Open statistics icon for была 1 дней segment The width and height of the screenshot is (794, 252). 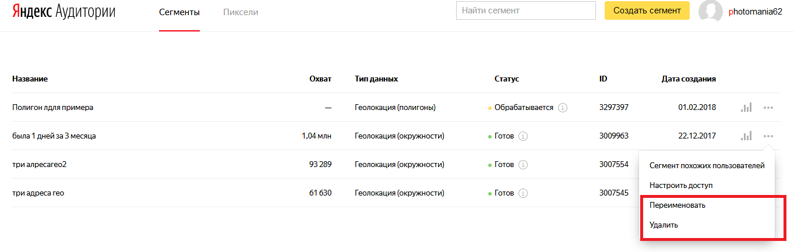pyautogui.click(x=746, y=136)
